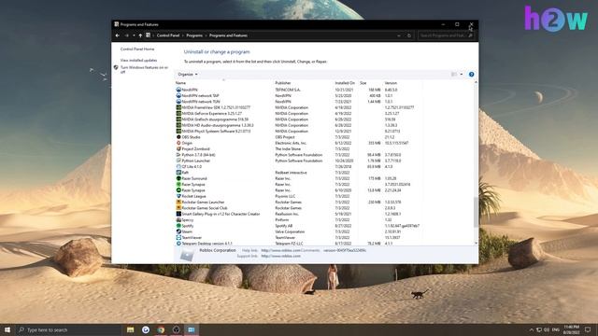
Task: Select the TeamViewer program icon
Action: [178, 237]
